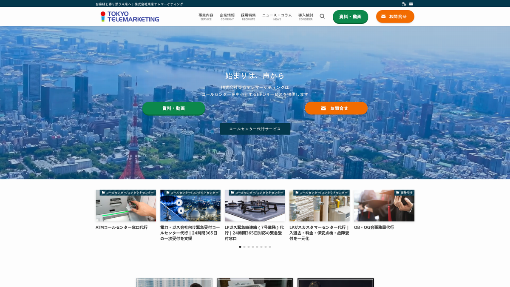Click the 電力・ガス会社向け緊急受付 article title
This screenshot has height=287, width=510.
point(190,233)
